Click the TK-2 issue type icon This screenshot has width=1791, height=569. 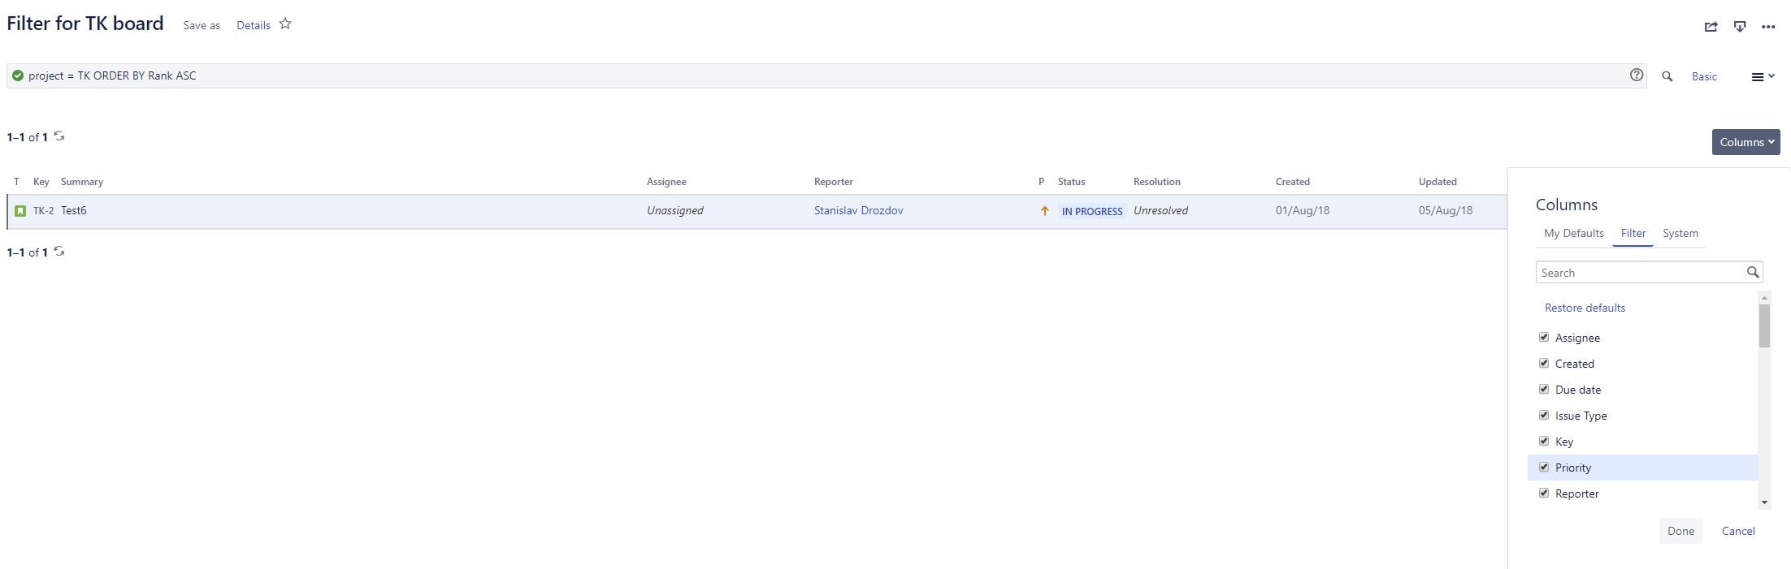click(x=20, y=211)
